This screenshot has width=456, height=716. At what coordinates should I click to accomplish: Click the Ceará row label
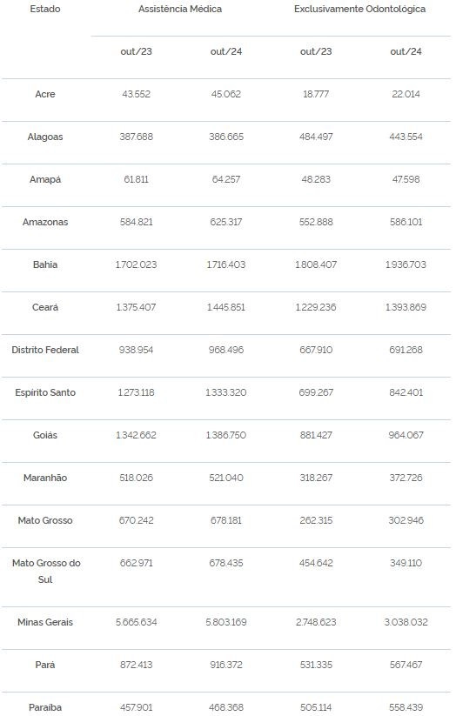pyautogui.click(x=44, y=307)
